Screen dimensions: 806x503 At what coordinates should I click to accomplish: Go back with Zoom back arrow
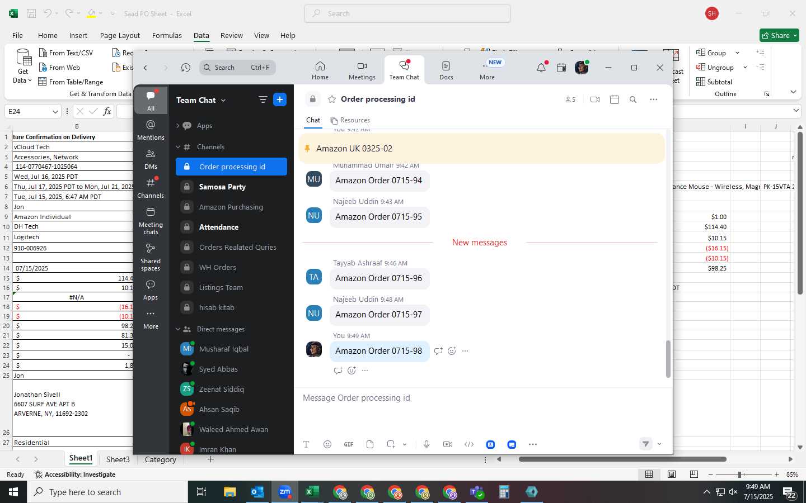tap(146, 68)
